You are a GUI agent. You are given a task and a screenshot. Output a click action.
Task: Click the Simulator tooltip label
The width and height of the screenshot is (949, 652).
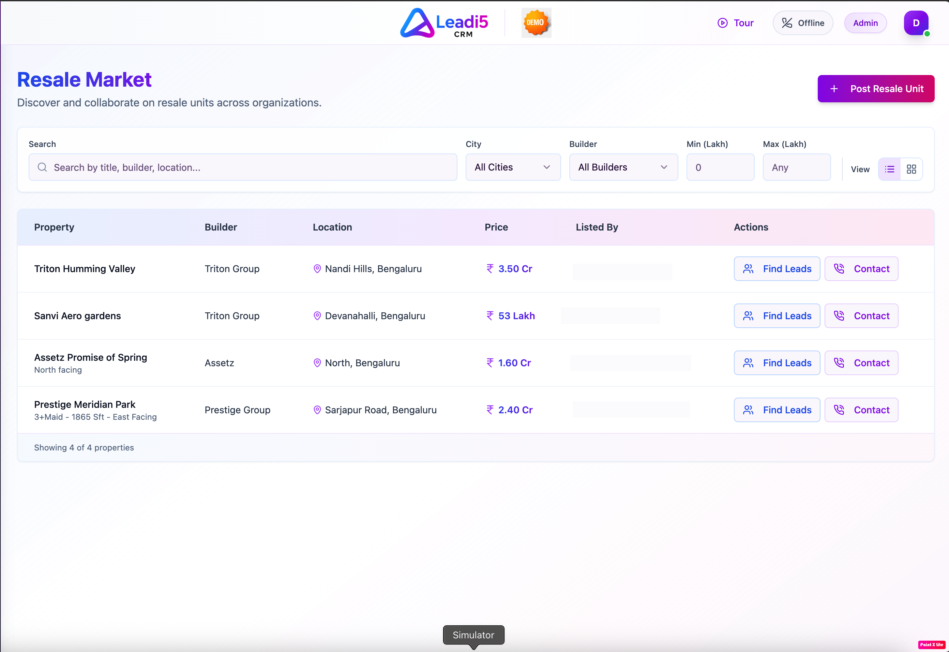[473, 635]
